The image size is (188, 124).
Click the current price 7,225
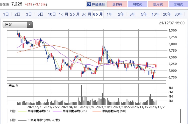17,4
